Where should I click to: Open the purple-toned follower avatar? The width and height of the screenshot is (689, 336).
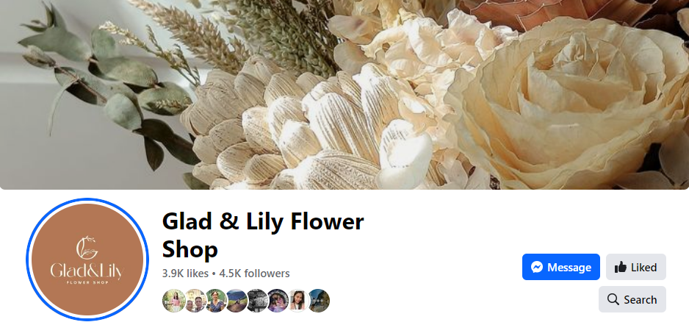coord(278,301)
